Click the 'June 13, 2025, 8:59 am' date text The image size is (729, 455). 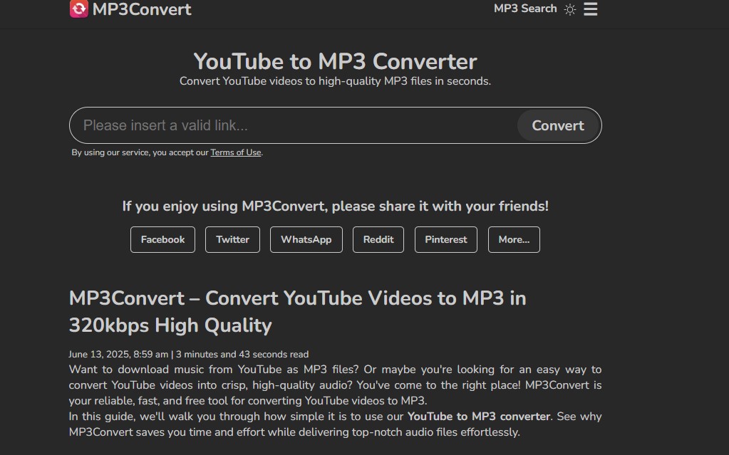coord(118,354)
